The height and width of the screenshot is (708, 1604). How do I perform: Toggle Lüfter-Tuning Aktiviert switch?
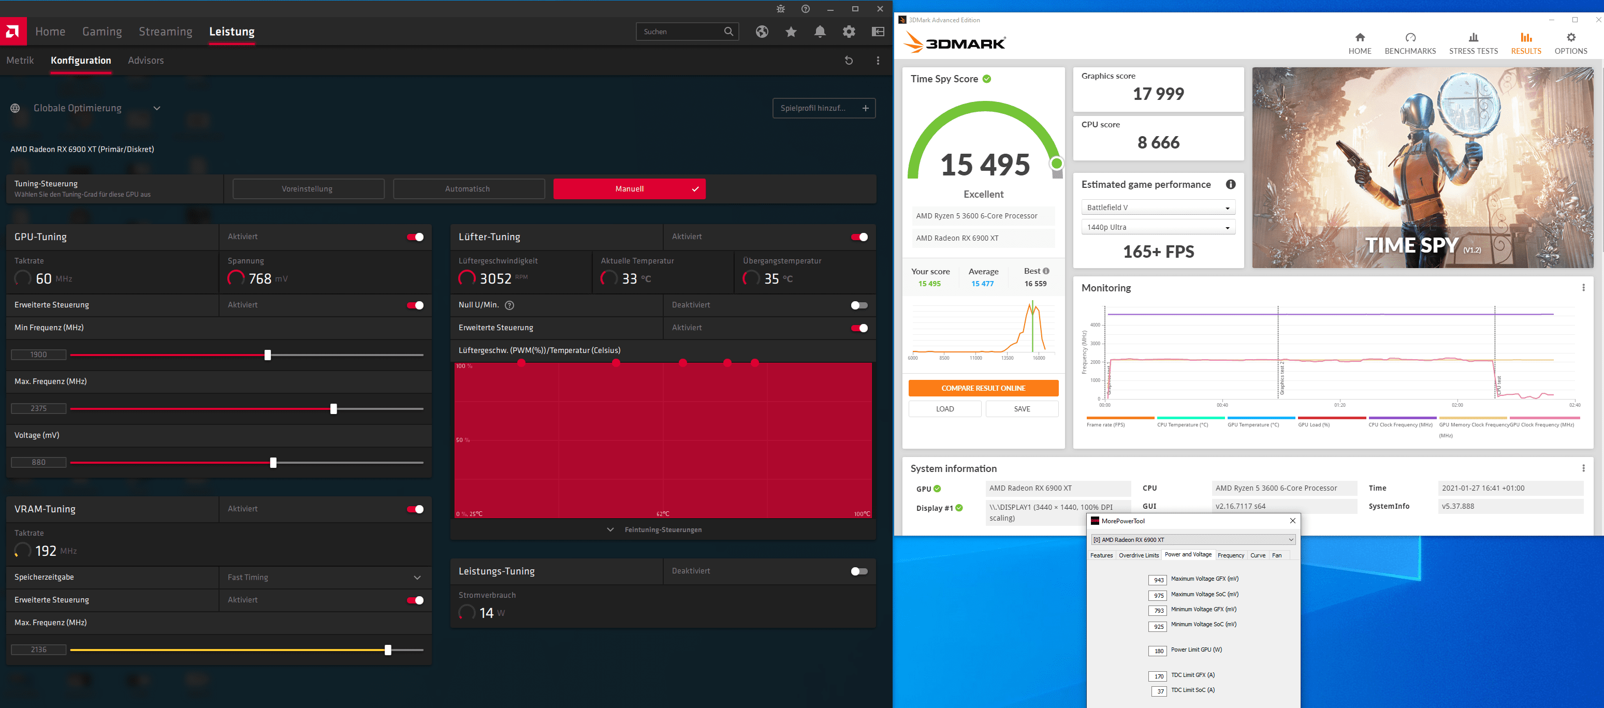[x=859, y=237]
